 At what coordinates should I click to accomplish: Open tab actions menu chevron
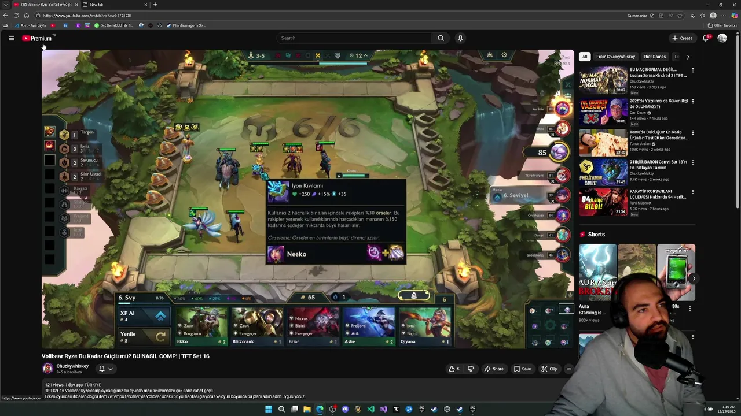click(5, 5)
